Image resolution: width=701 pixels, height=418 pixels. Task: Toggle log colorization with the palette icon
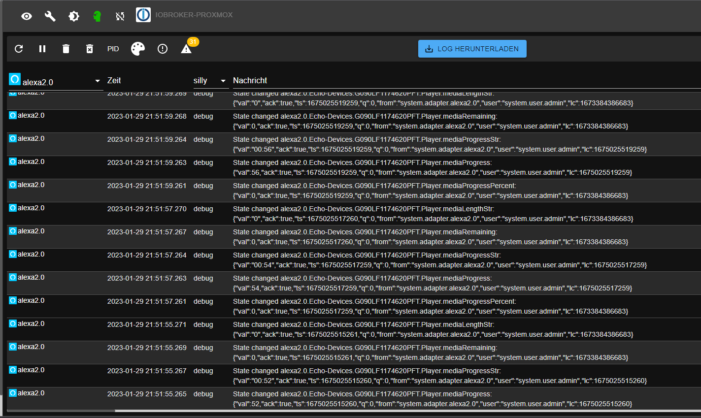tap(138, 49)
